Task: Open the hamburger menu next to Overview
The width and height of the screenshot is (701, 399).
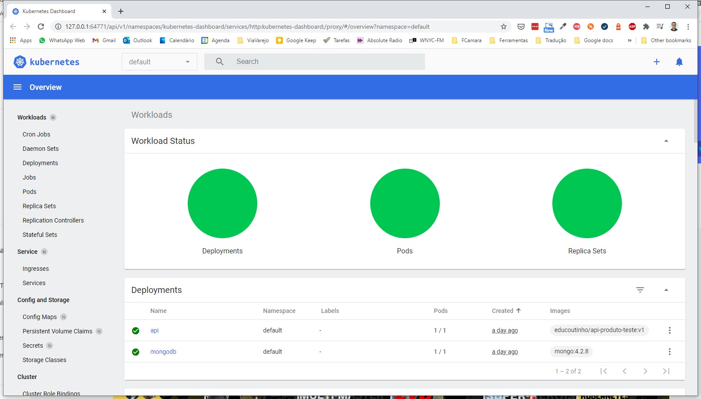Action: coord(17,87)
